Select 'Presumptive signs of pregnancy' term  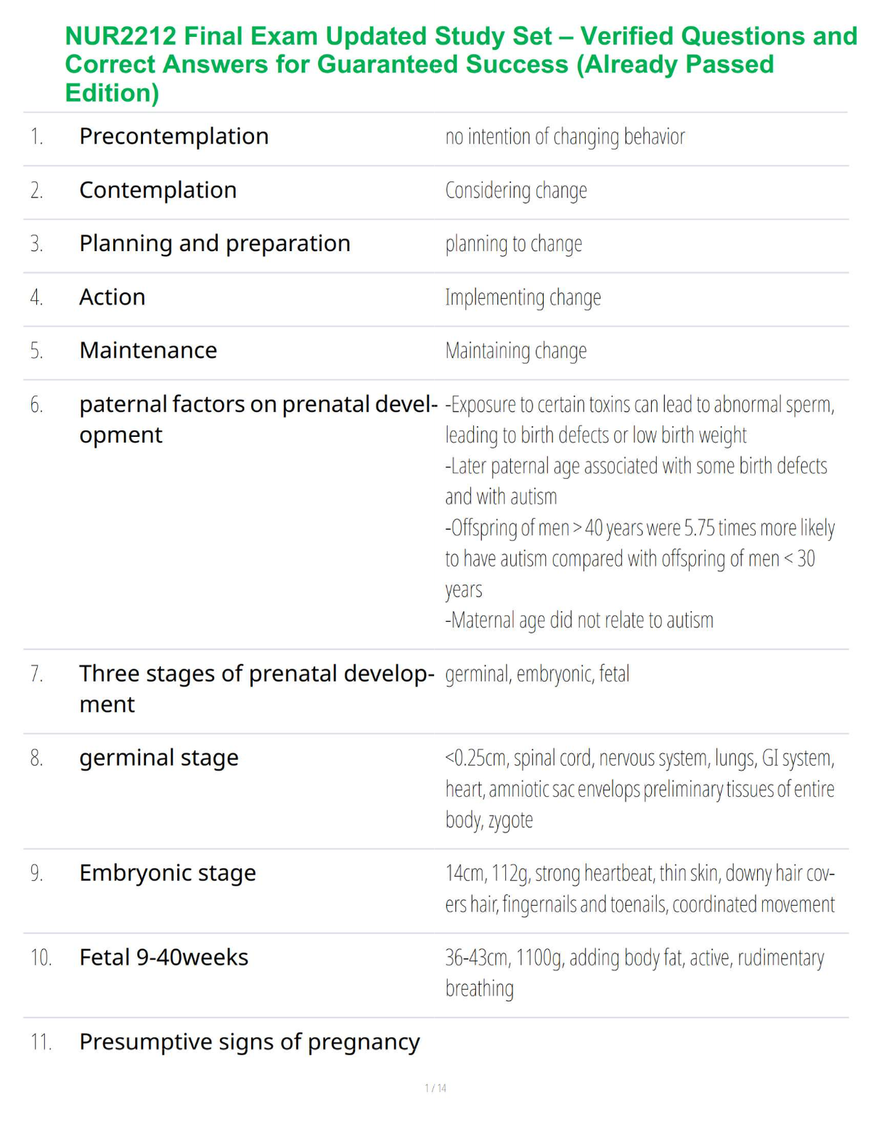click(x=250, y=1043)
